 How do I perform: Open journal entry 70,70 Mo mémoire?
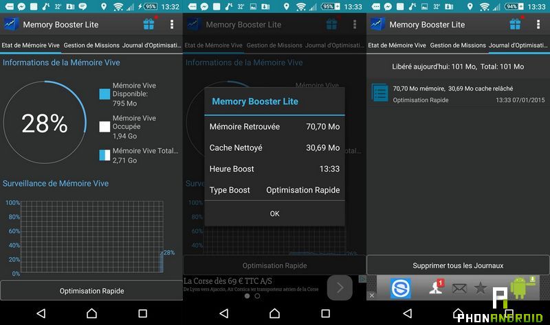tap(458, 94)
